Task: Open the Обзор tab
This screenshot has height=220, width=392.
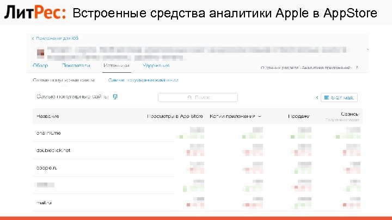Action: [40, 66]
